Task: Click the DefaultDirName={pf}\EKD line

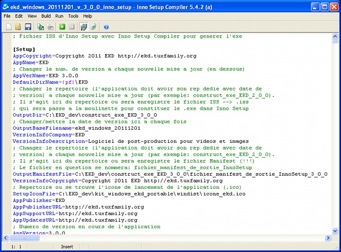Action: (x=51, y=82)
